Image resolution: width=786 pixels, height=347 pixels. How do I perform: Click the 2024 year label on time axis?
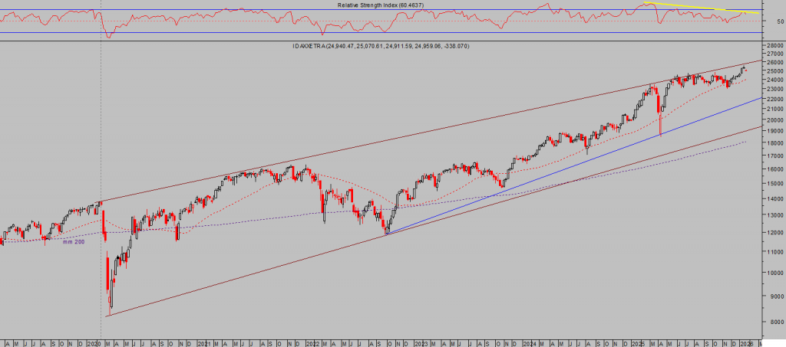pyautogui.click(x=530, y=342)
